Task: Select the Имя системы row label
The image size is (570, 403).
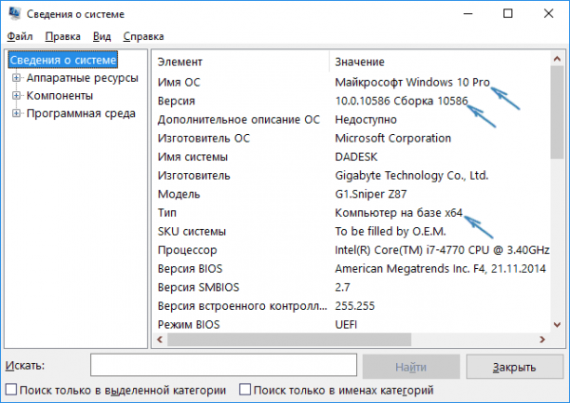Action: click(193, 157)
